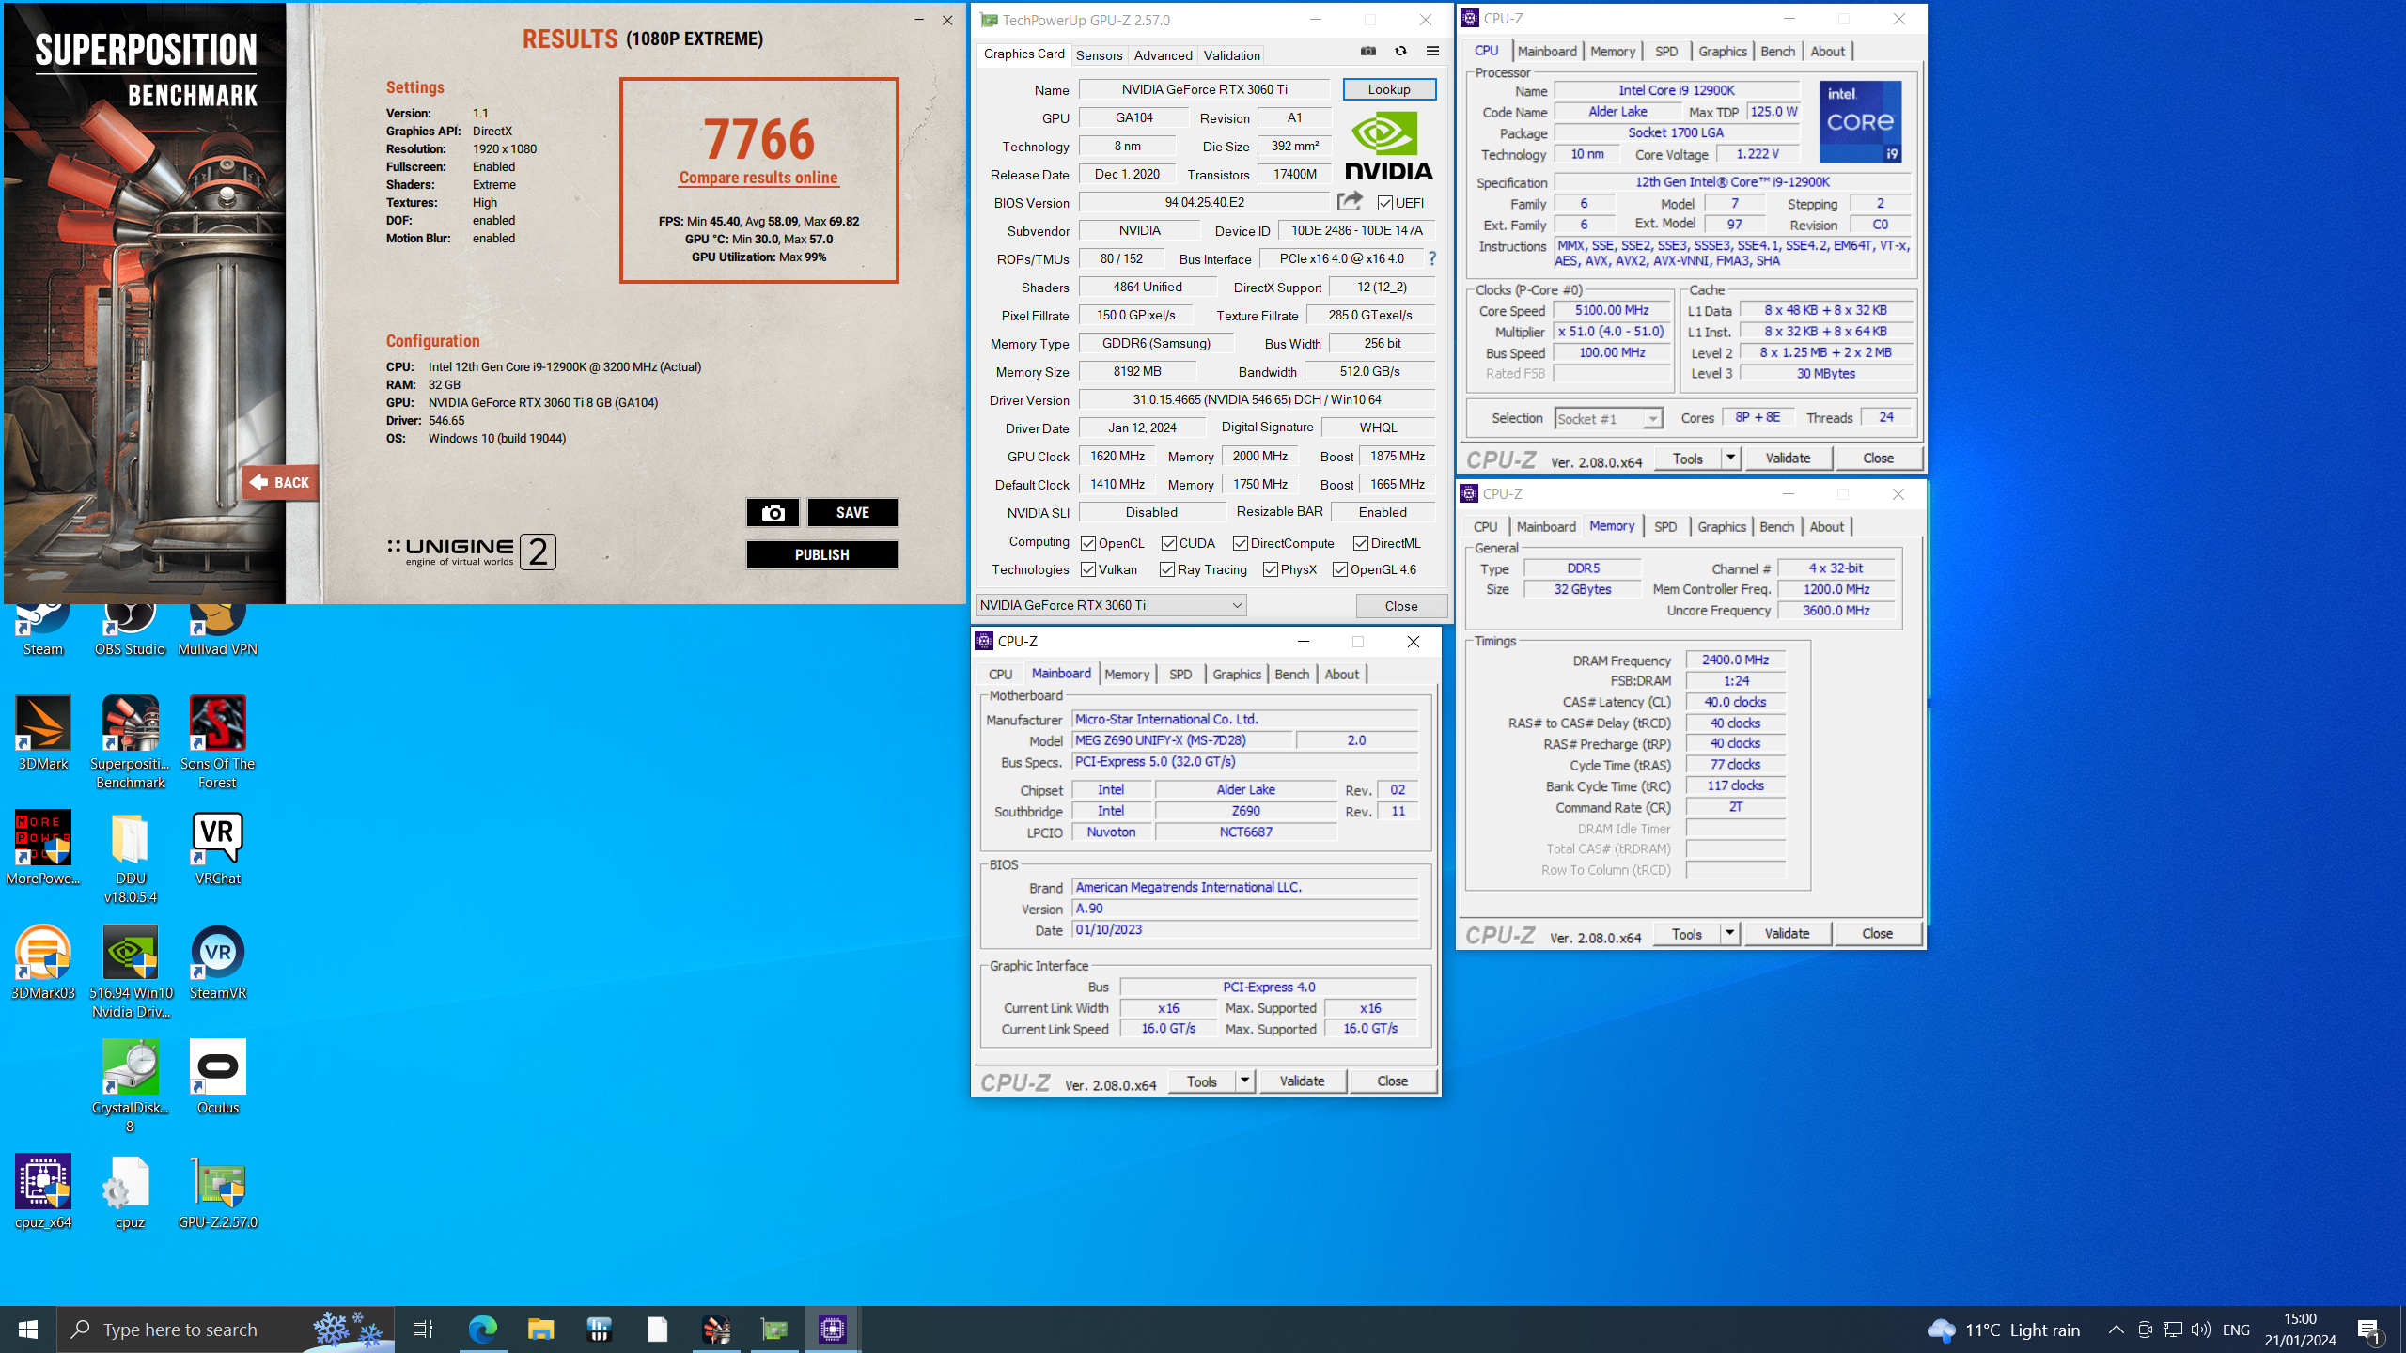The height and width of the screenshot is (1353, 2406).
Task: Open the 3DMark desktop shortcut
Action: pos(43,734)
